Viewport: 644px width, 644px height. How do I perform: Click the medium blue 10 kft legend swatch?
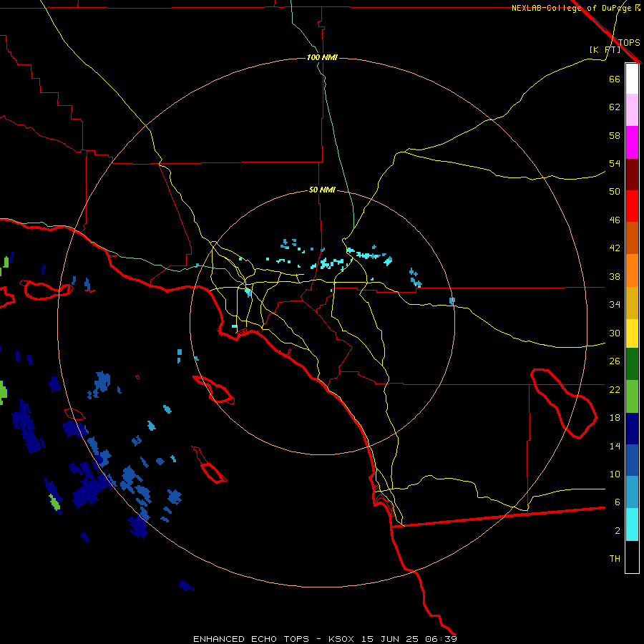click(x=632, y=460)
